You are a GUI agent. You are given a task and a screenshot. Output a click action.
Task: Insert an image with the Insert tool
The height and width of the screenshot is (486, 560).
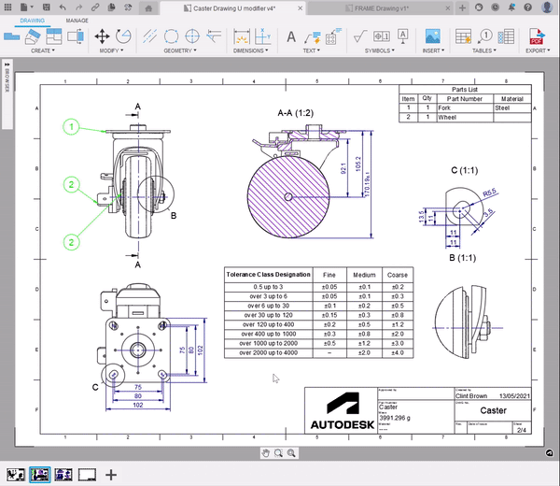click(433, 37)
